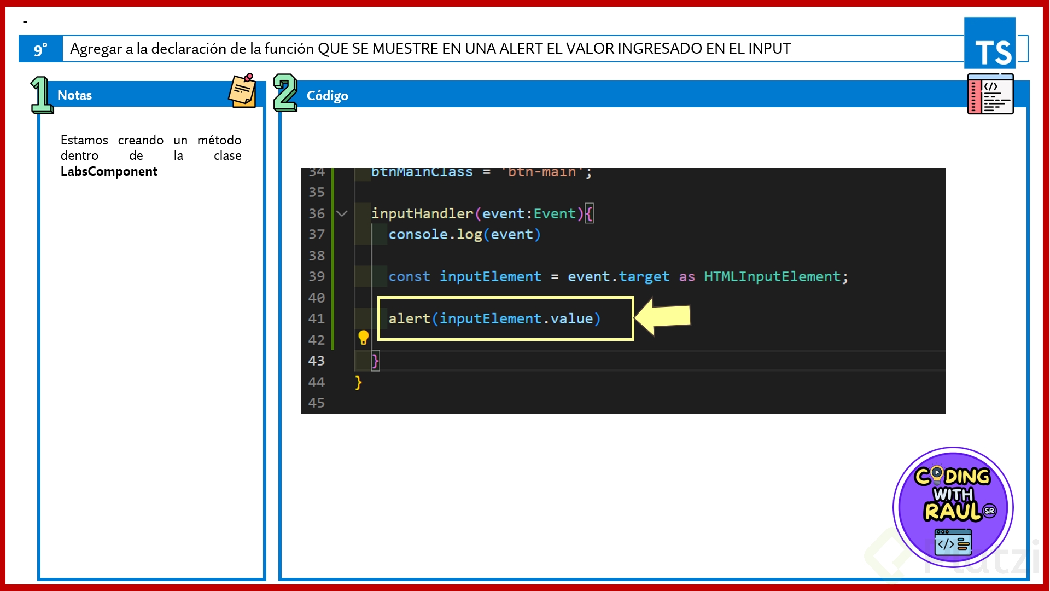
Task: Click the yellow lightbulb quick-fix icon
Action: (x=363, y=338)
